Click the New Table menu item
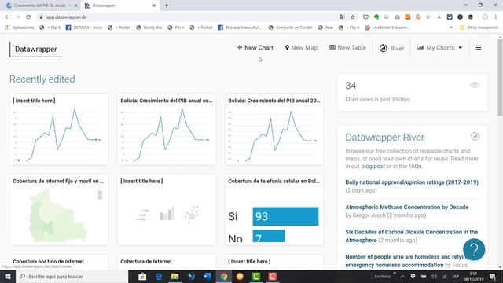503x283 pixels. tap(347, 47)
